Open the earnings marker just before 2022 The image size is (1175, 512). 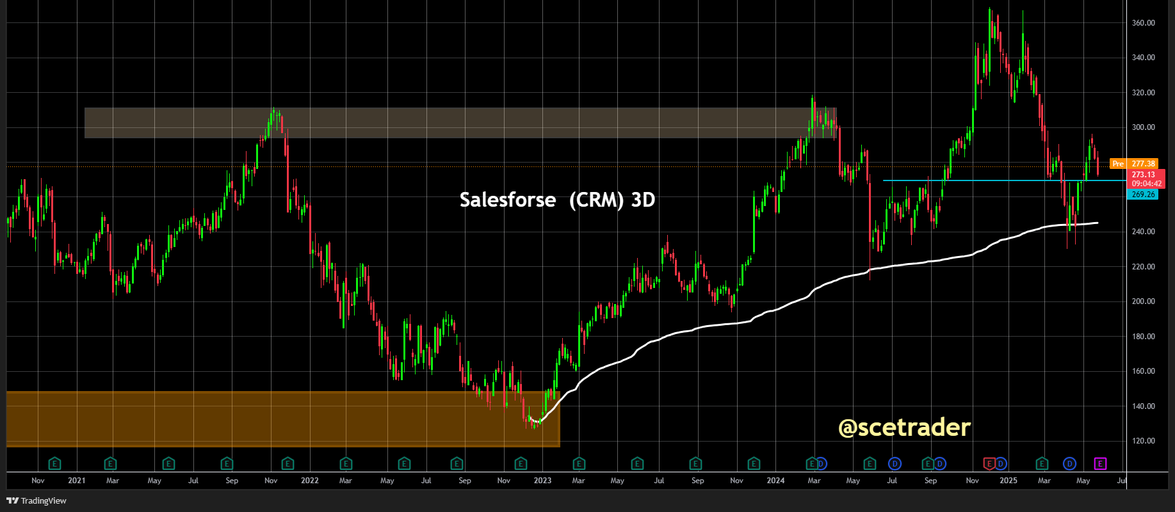pos(288,463)
